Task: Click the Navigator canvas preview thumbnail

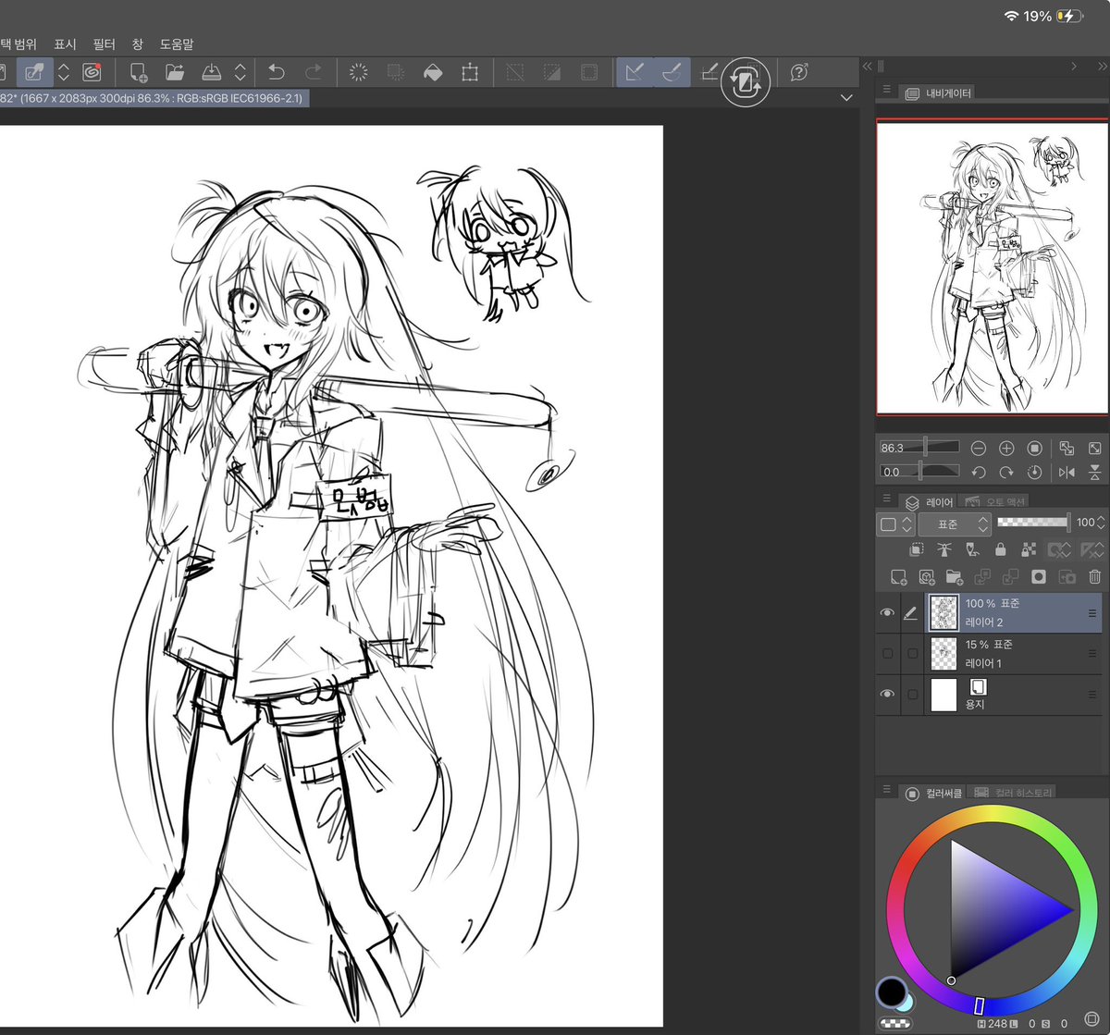Action: coord(993,266)
